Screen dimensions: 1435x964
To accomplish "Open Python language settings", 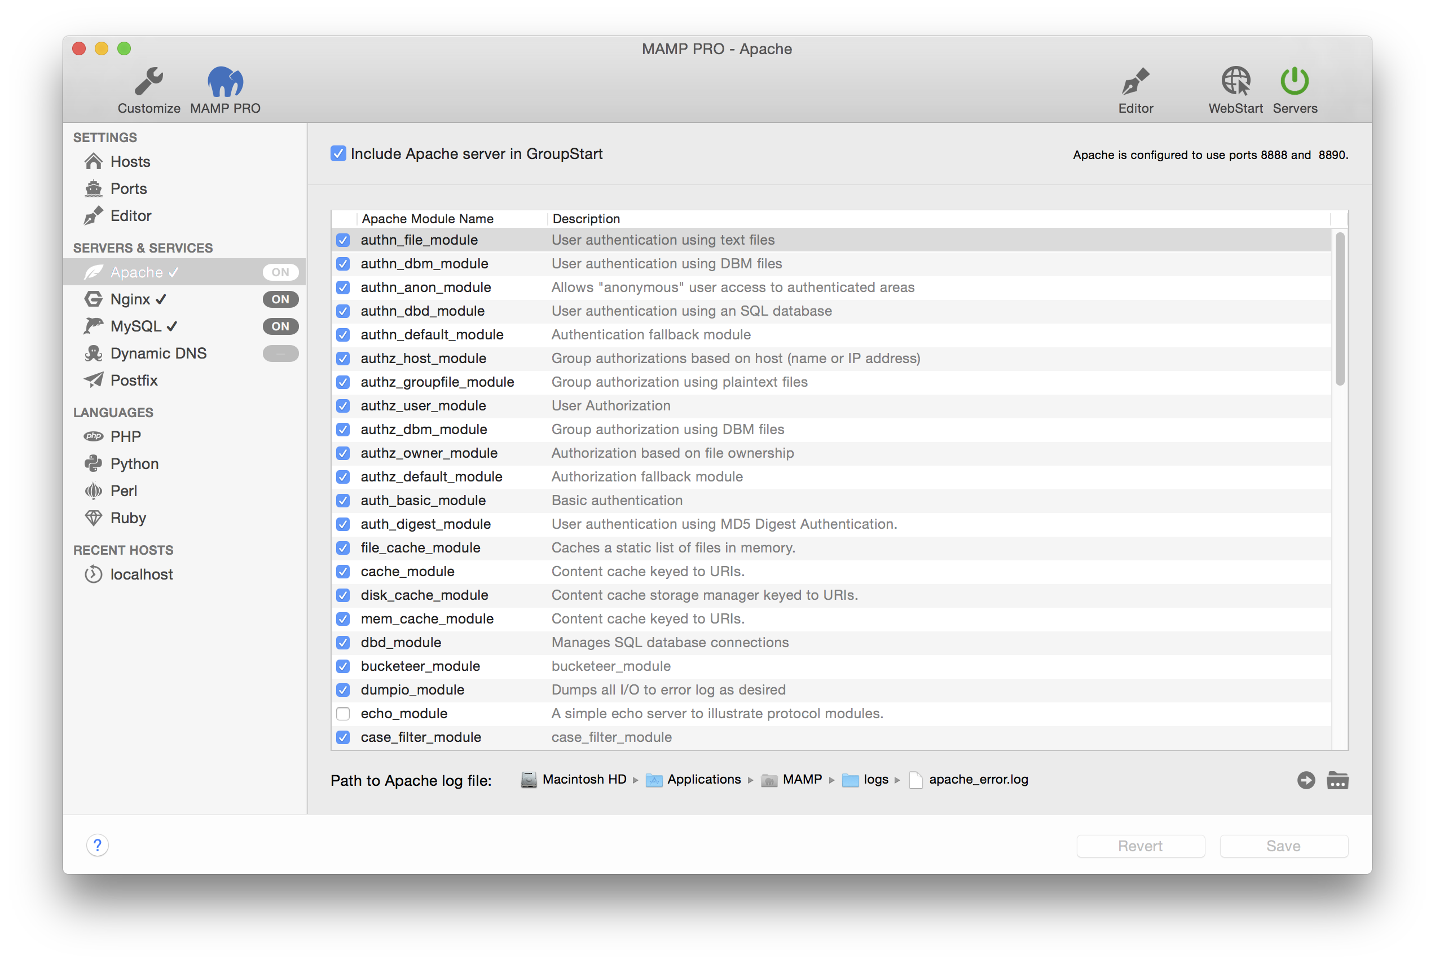I will coord(135,463).
